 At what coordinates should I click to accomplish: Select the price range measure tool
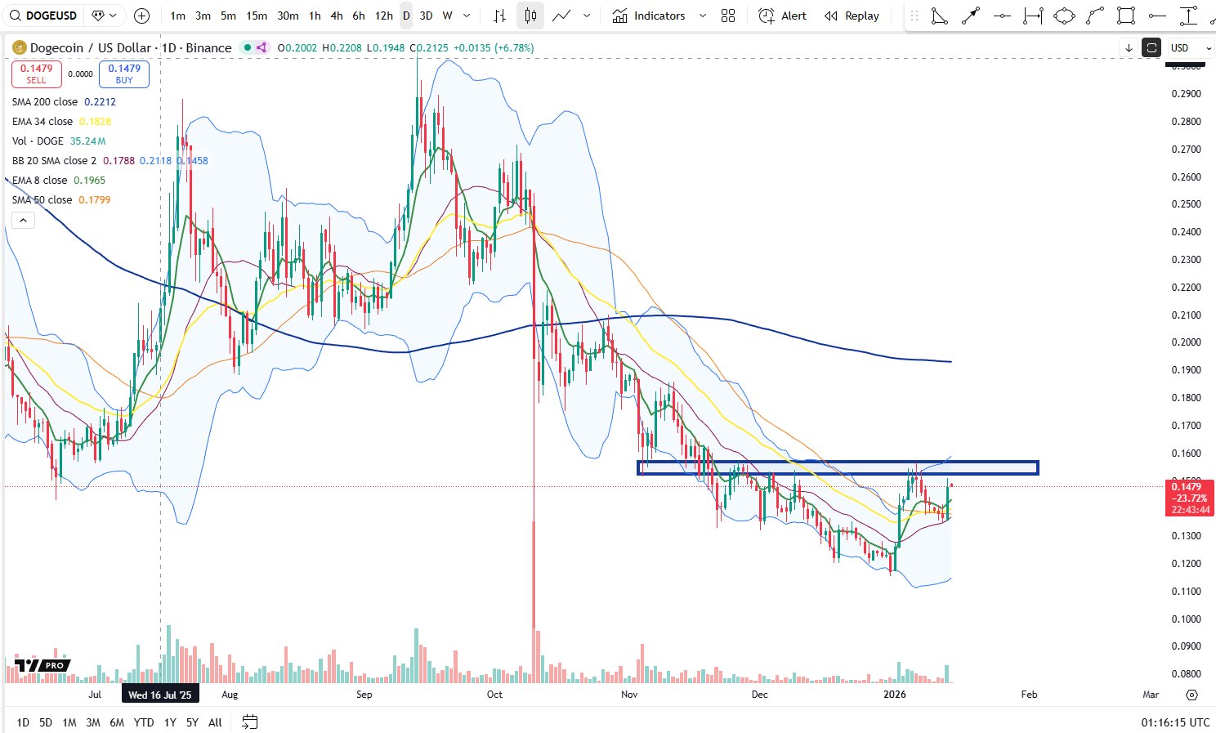(x=1188, y=16)
